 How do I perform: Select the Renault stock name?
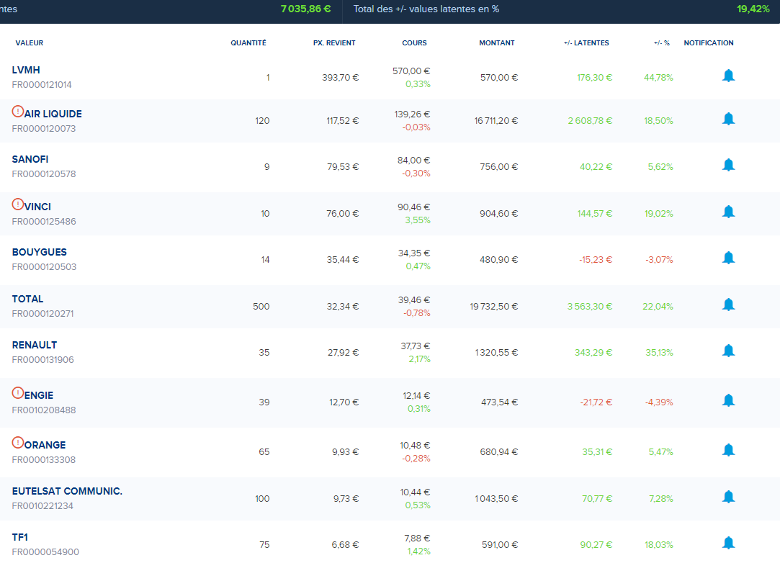(35, 345)
